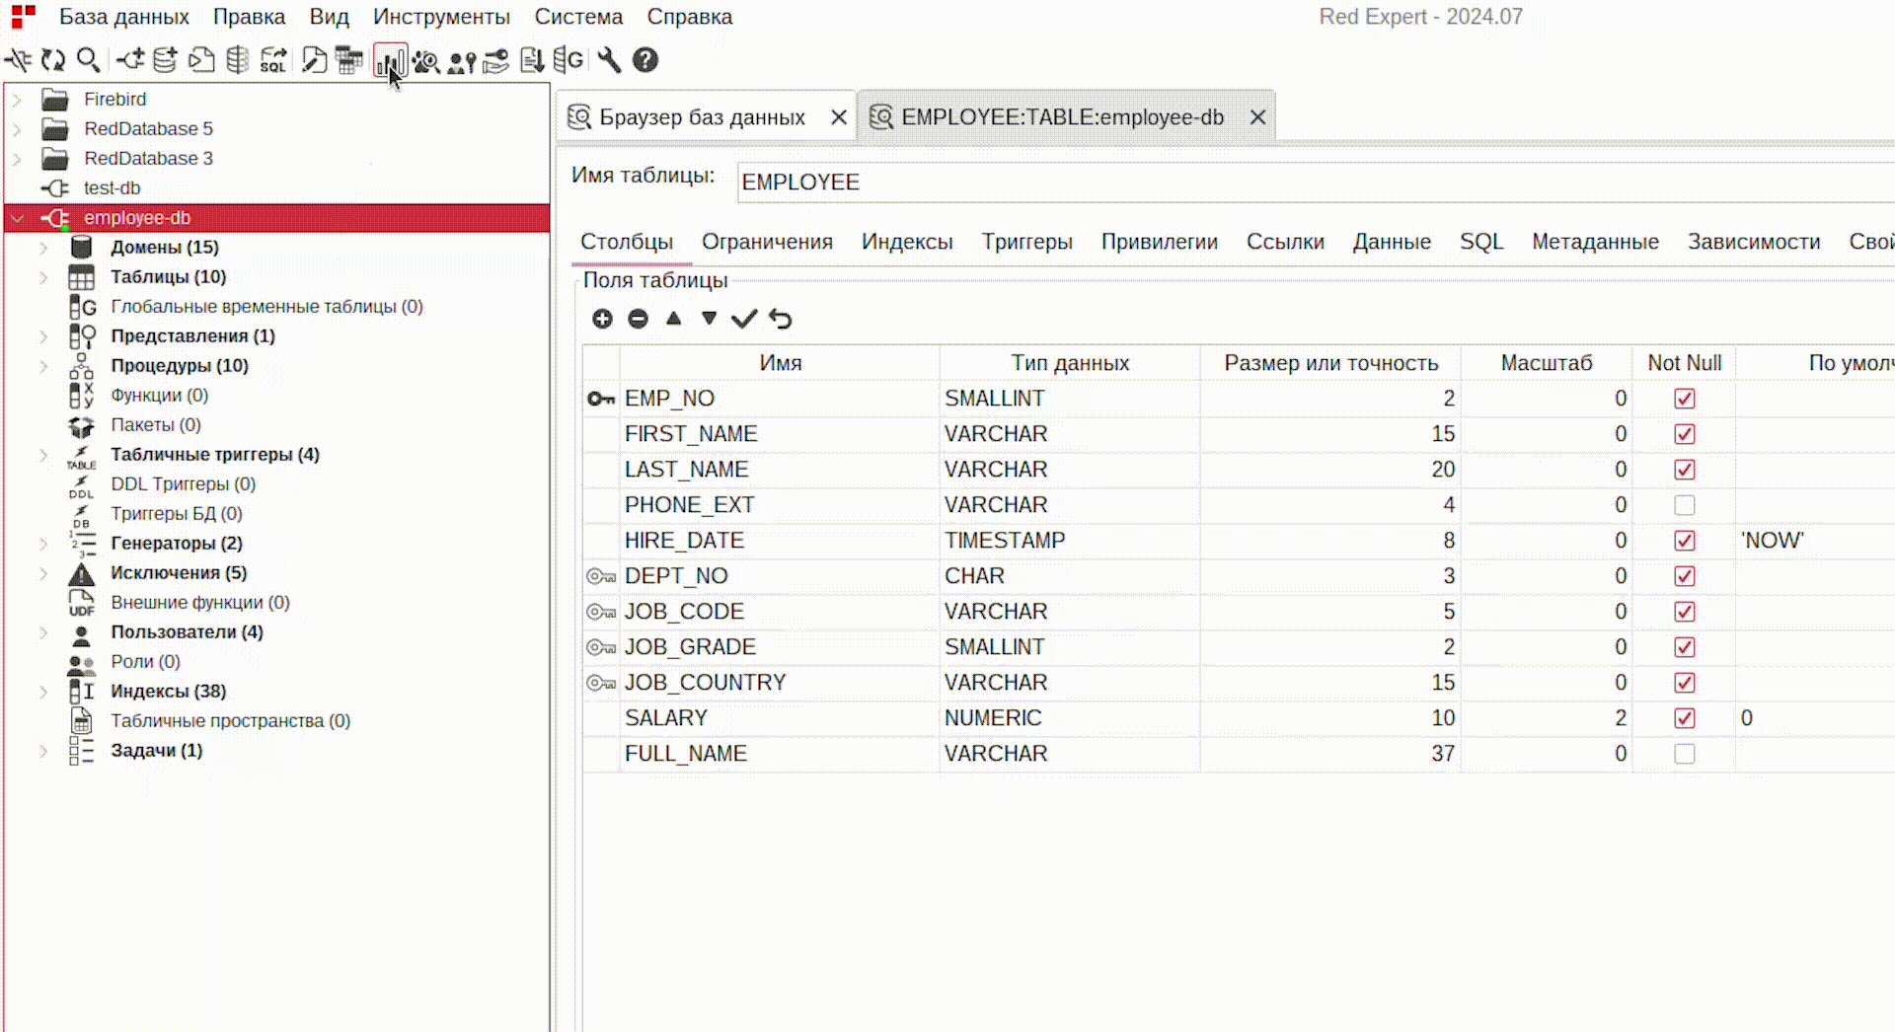Image resolution: width=1895 pixels, height=1032 pixels.
Task: Click the plus icon to add a column
Action: pos(602,319)
